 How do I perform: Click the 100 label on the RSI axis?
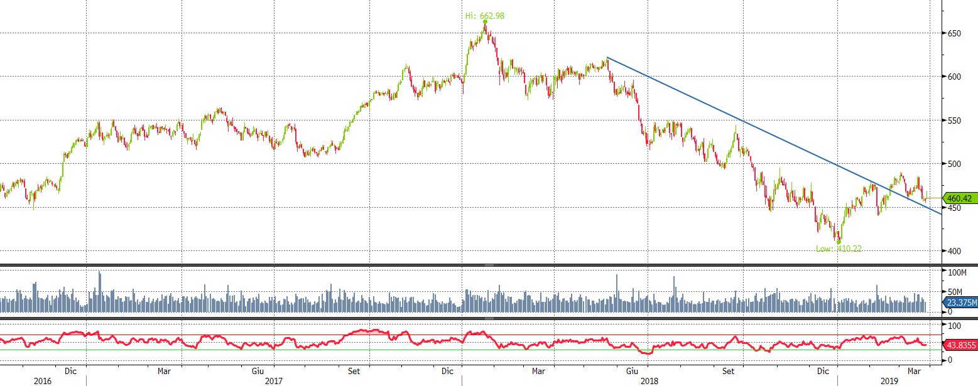click(954, 326)
